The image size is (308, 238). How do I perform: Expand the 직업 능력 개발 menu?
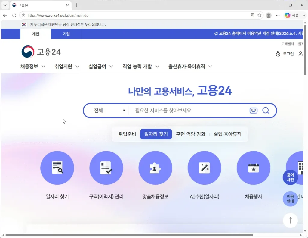click(x=141, y=67)
